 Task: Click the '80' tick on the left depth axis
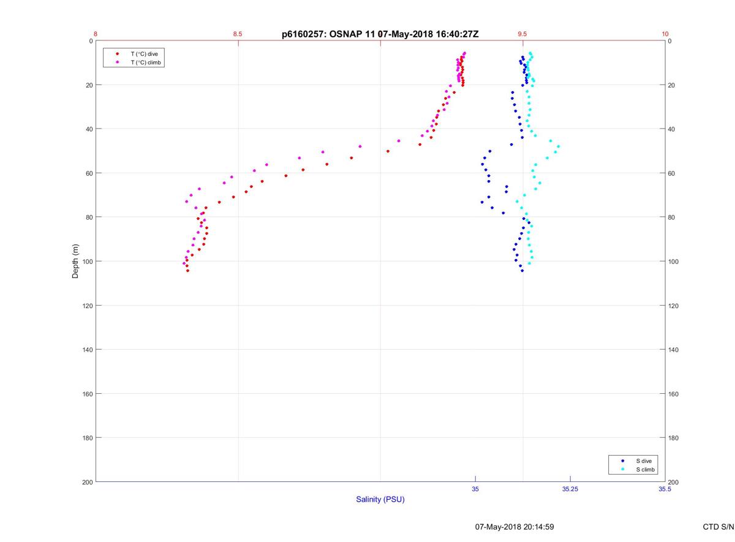89,217
